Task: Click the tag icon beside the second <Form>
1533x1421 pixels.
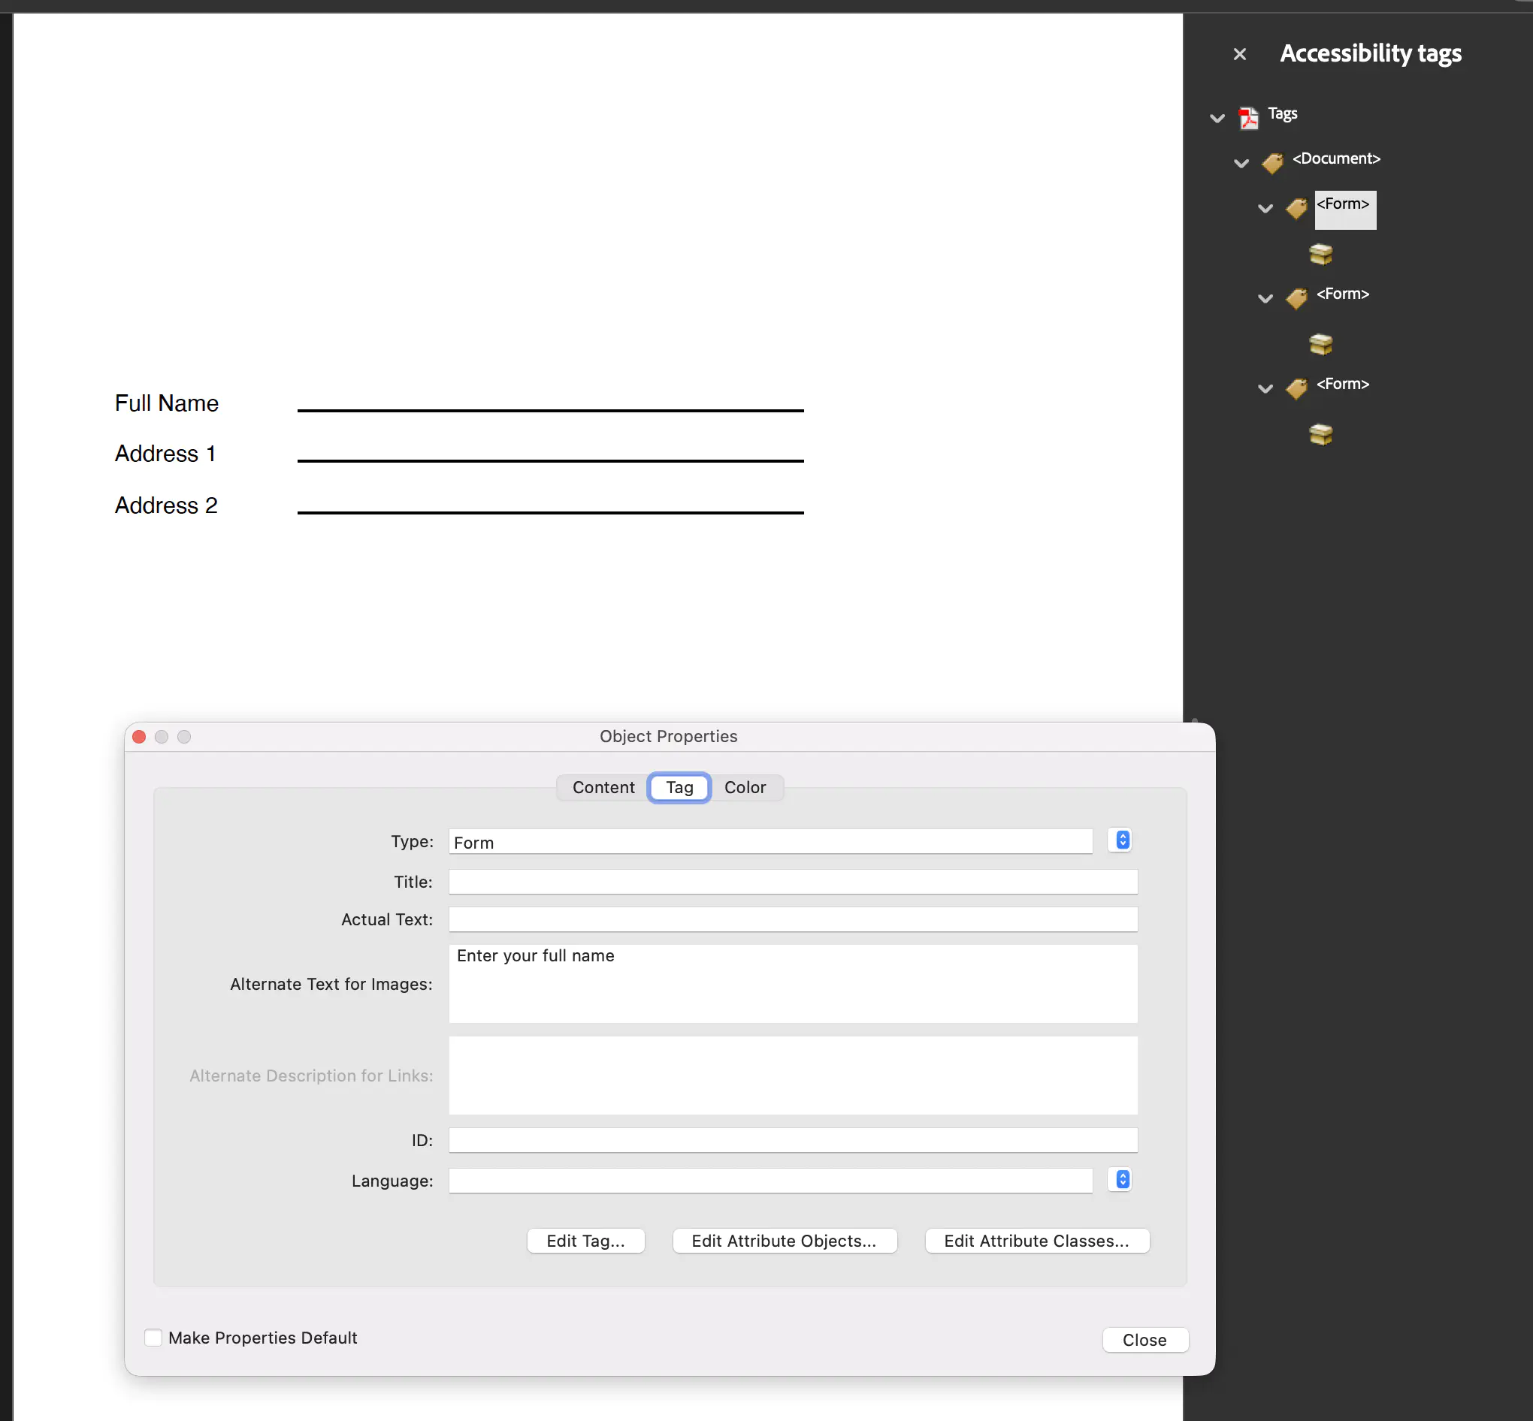Action: click(x=1298, y=298)
